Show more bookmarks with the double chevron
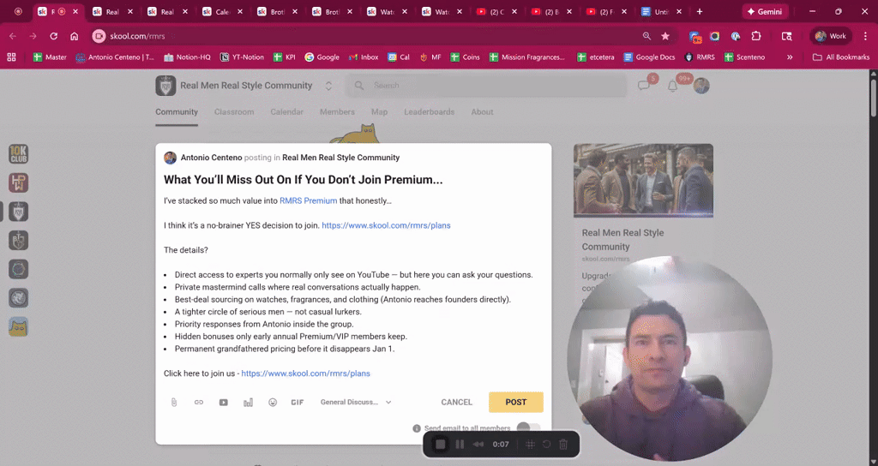878x466 pixels. (790, 57)
